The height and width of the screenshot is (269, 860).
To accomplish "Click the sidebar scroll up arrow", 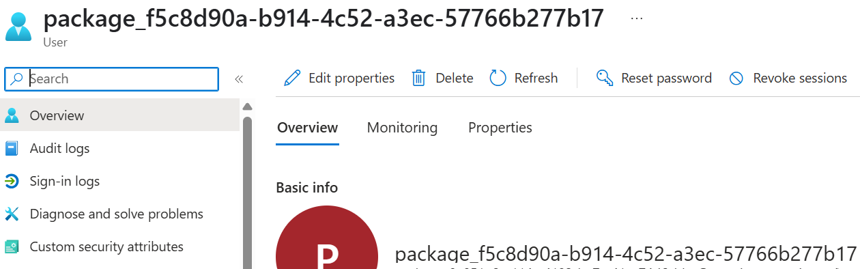I will tap(247, 107).
